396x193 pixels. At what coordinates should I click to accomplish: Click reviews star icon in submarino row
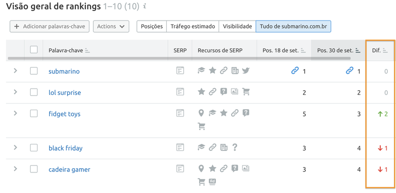click(213, 71)
